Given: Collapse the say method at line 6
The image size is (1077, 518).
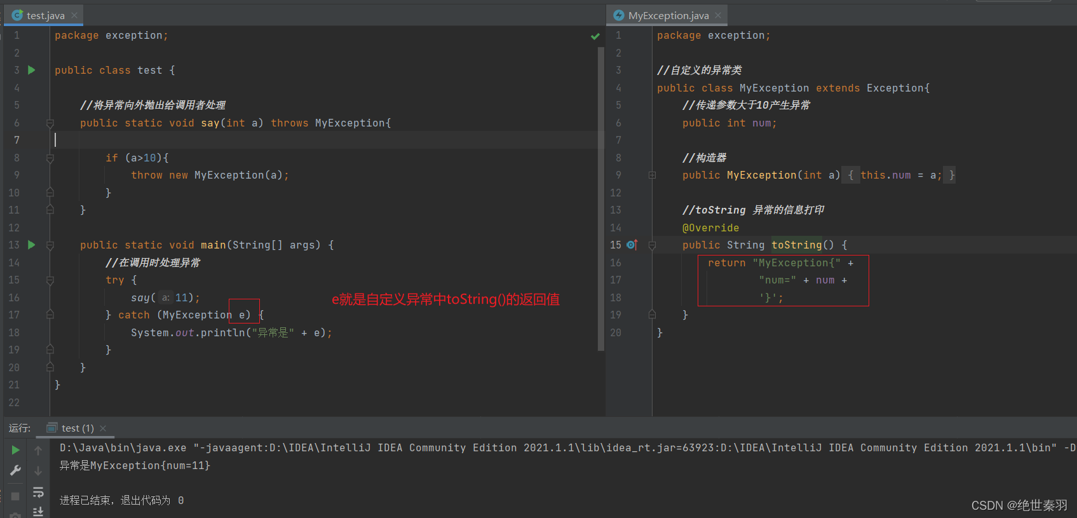Looking at the screenshot, I should 50,123.
